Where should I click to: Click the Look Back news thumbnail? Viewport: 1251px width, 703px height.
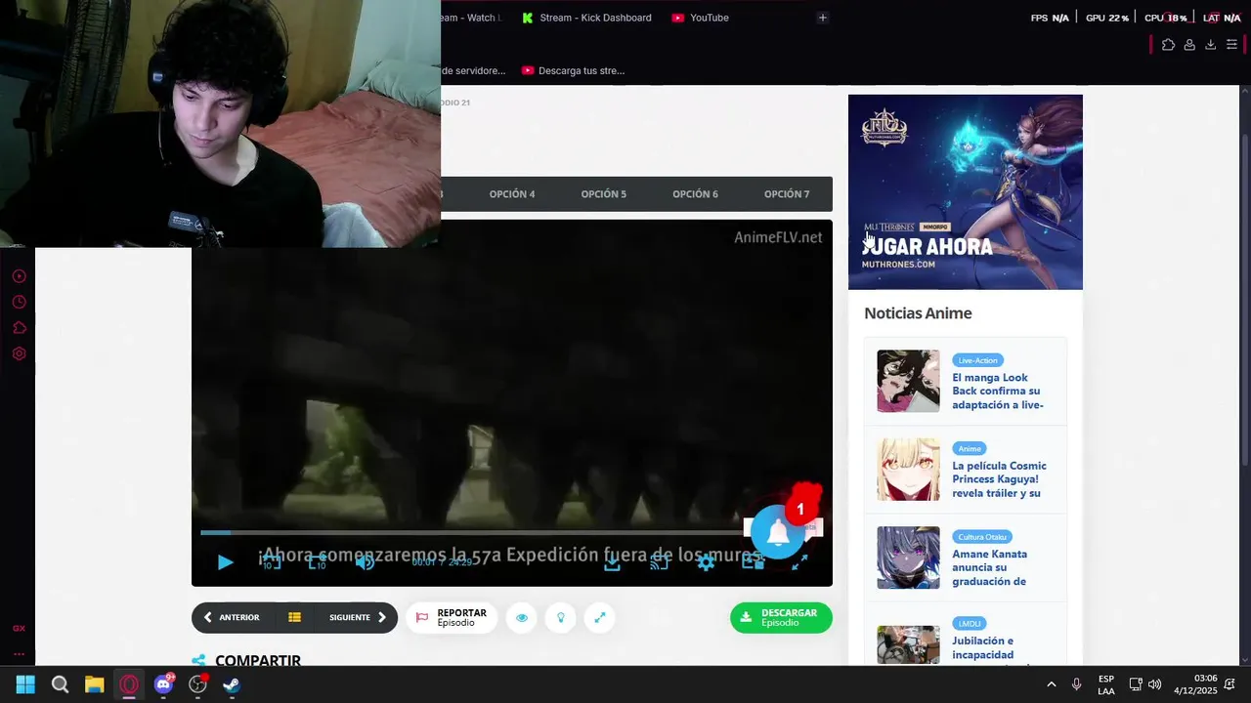pyautogui.click(x=908, y=381)
